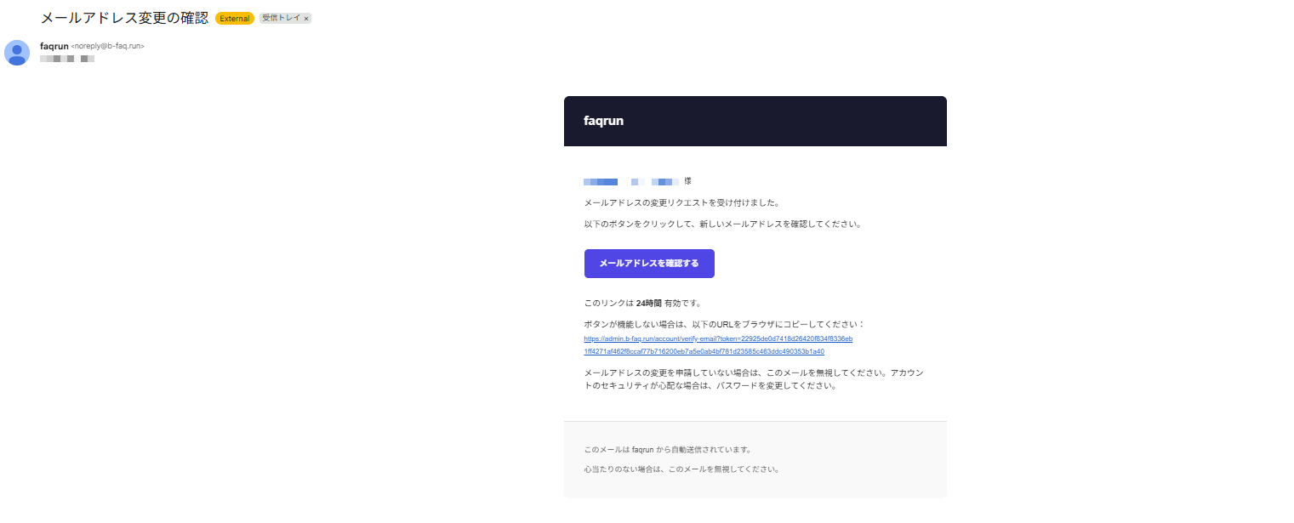Click footer text このメールは faqrun から自動送信されています。
The height and width of the screenshot is (523, 1294).
click(668, 450)
